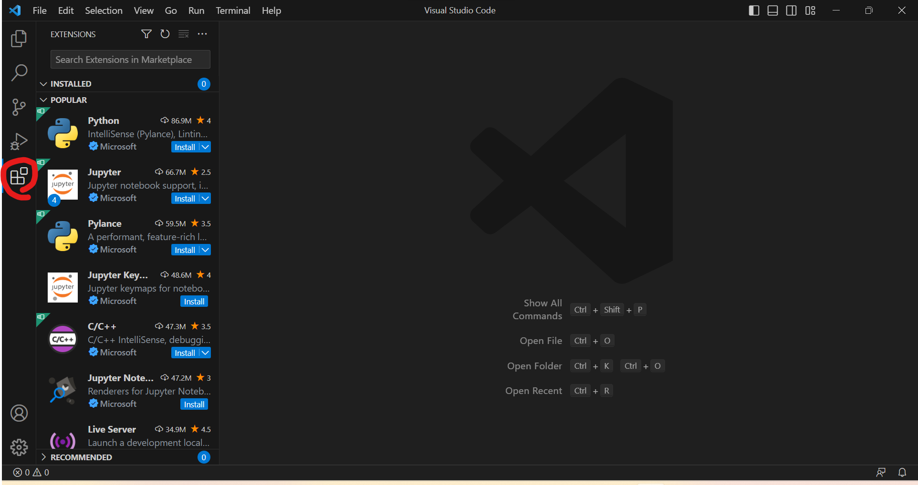Open the Run menu
The height and width of the screenshot is (485, 918).
tap(196, 10)
